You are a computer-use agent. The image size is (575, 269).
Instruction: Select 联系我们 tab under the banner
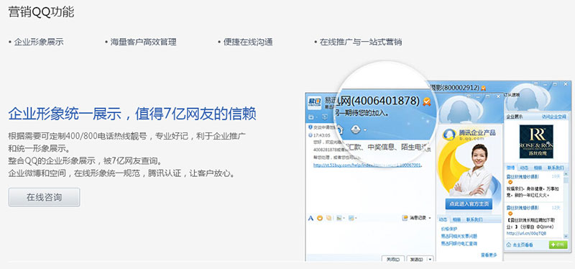click(x=474, y=219)
